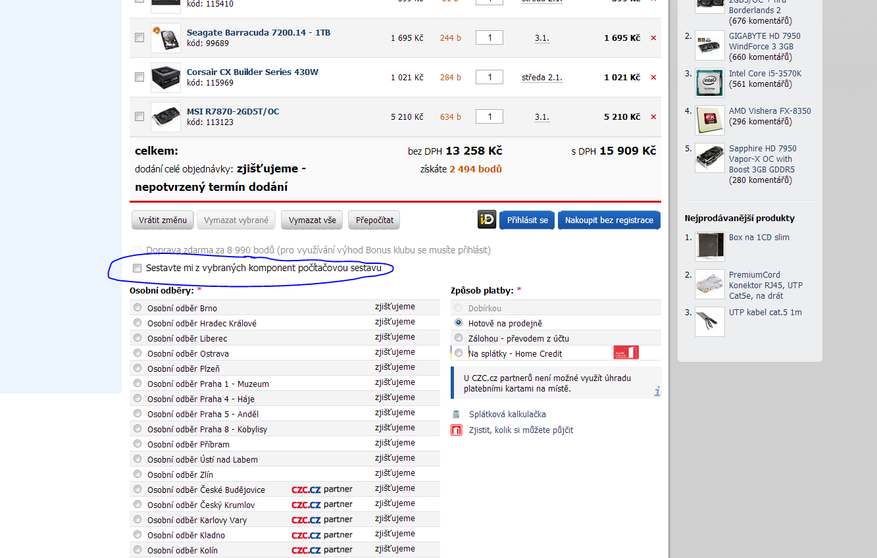Click Vymazat vše button
This screenshot has width=877, height=558.
pos(312,220)
